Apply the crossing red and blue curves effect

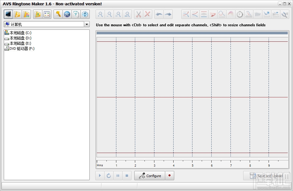[186, 14]
